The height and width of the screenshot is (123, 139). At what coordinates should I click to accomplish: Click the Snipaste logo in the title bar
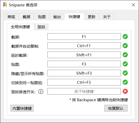click(5, 5)
